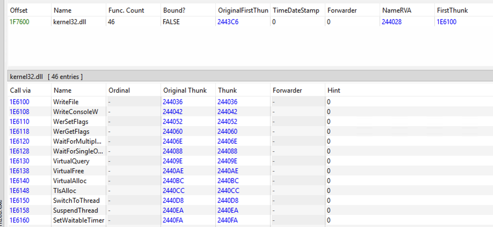Click the kernel32.dll row in the upper imports table
Screen dimensions: 493x227
(x=70, y=22)
